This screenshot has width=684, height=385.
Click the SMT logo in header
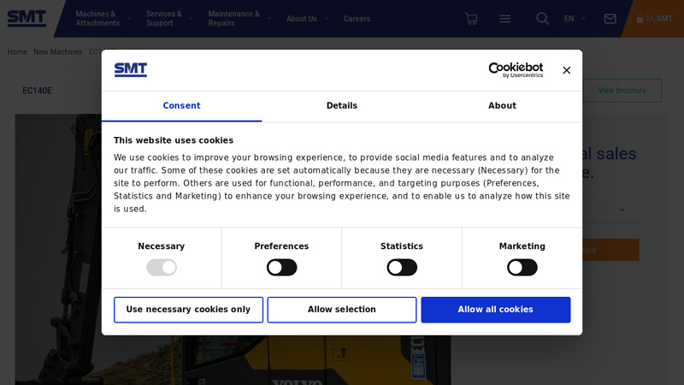point(27,18)
